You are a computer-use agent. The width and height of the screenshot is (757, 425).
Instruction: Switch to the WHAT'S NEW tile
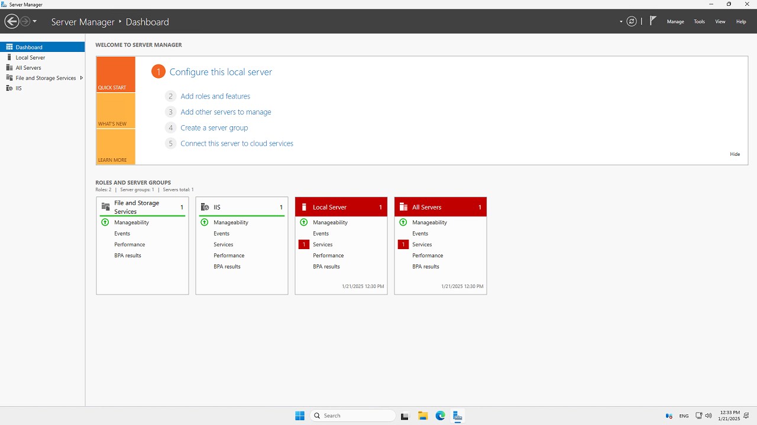[x=116, y=111]
